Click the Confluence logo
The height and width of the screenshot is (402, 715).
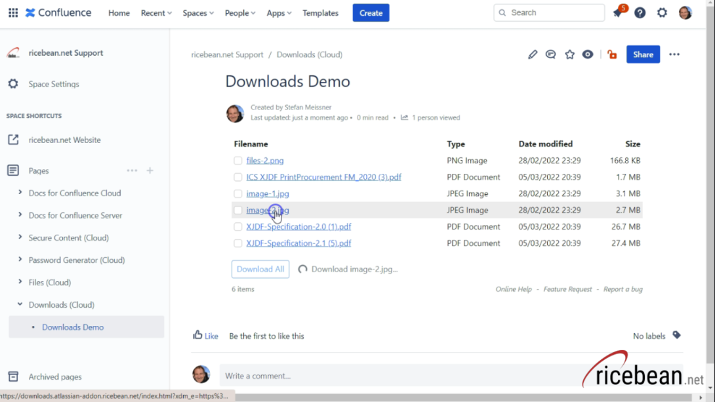(x=58, y=12)
